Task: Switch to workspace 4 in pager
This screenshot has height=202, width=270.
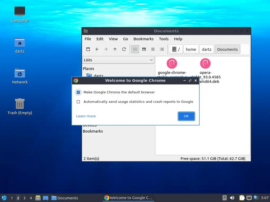Action: pyautogui.click(x=31, y=198)
